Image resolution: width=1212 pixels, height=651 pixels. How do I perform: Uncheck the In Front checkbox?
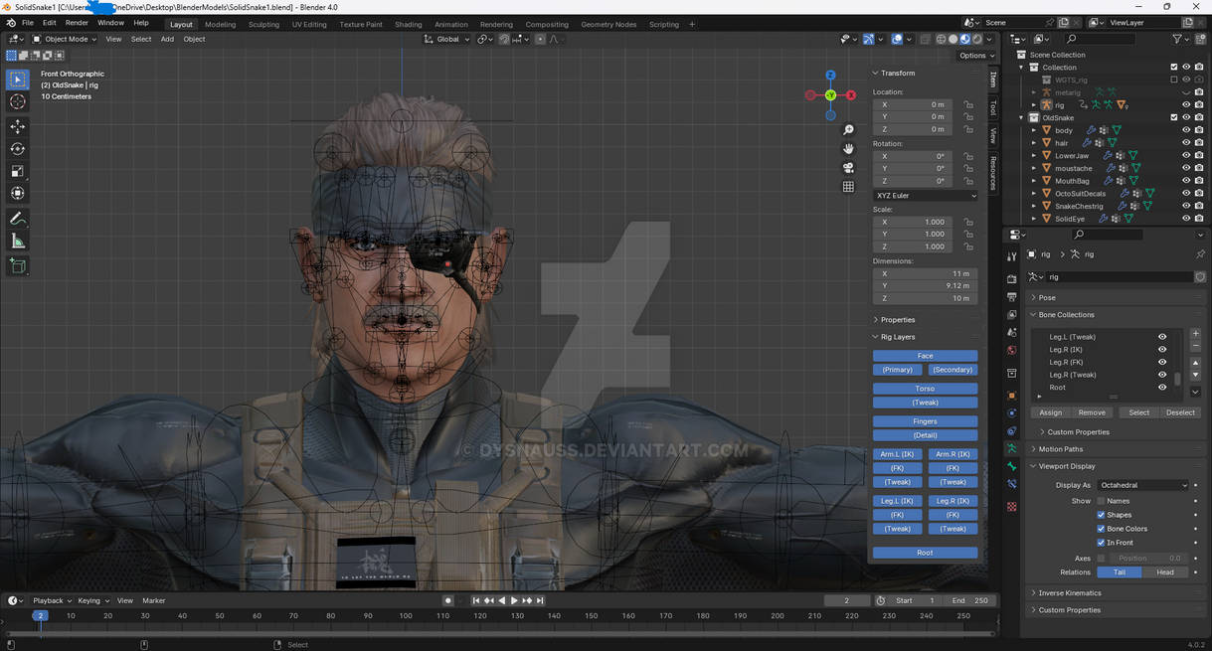1101,543
